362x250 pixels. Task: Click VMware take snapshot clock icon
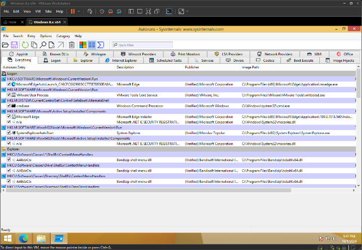pos(102,11)
